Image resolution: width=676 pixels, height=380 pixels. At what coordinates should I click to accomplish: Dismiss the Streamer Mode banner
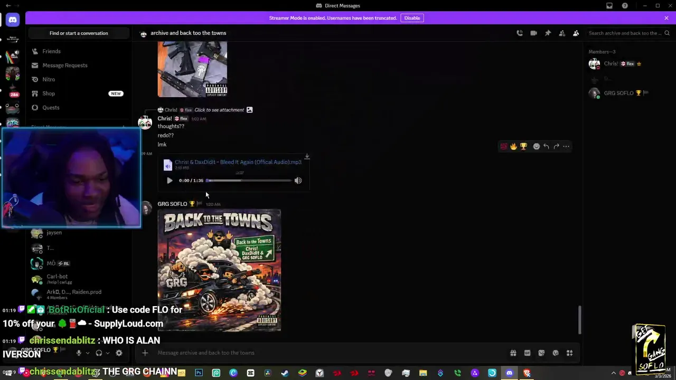[x=666, y=18]
